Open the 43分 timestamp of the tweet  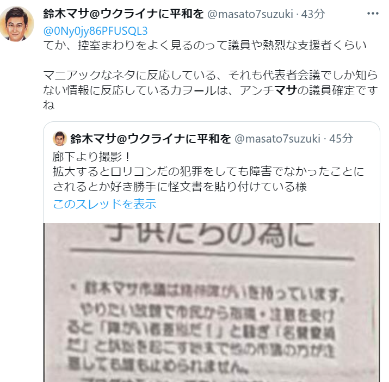[313, 14]
